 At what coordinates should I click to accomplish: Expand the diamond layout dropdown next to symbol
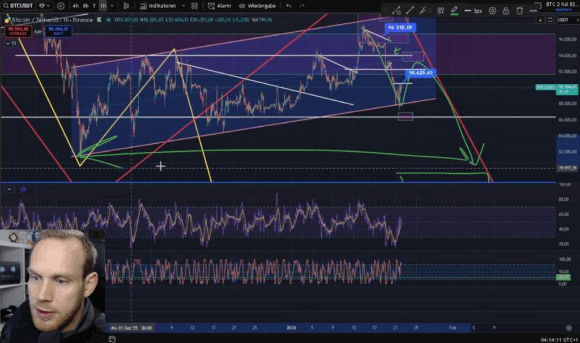tap(44, 6)
